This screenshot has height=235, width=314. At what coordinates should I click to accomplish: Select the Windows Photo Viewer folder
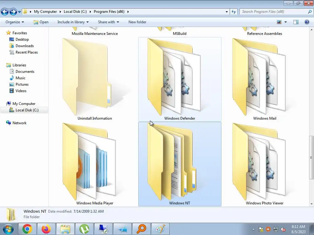(265, 164)
